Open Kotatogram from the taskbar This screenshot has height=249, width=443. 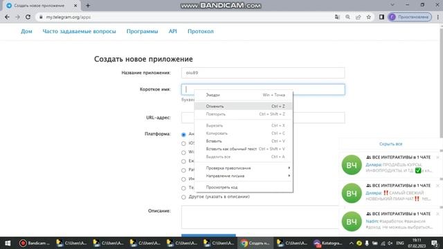point(327,243)
